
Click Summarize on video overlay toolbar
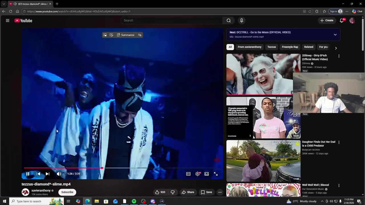(125, 35)
